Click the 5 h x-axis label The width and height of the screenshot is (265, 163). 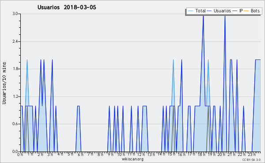click(x=71, y=154)
